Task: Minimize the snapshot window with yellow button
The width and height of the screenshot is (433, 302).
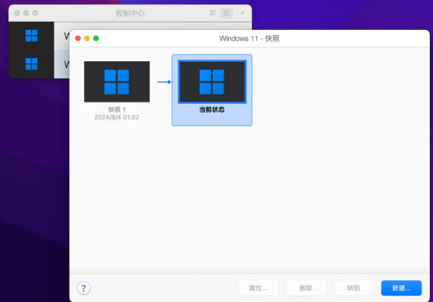Action: point(87,38)
